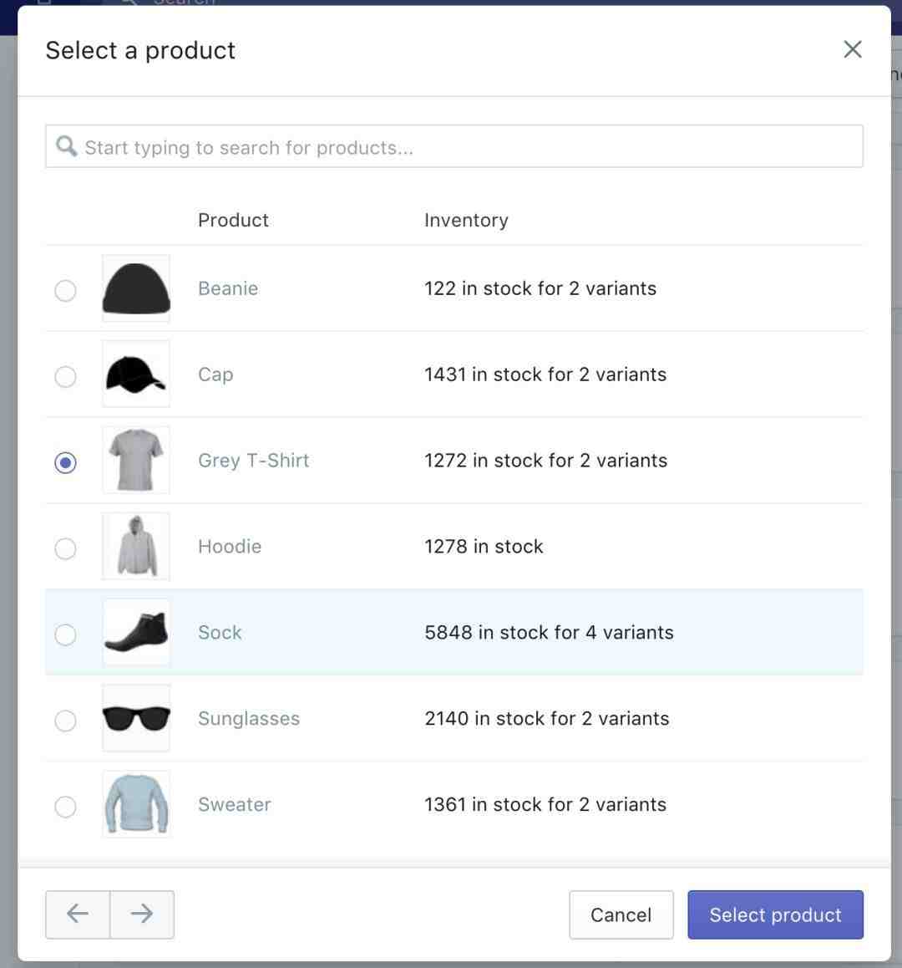Select the Grey T-Shirt radio button
This screenshot has height=968, width=902.
coord(65,462)
